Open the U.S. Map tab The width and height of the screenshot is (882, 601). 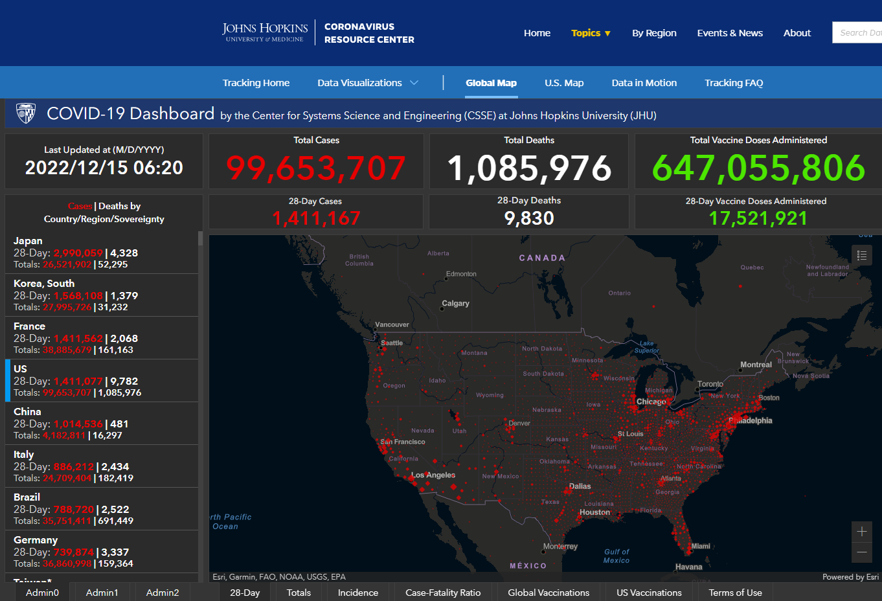tap(564, 83)
